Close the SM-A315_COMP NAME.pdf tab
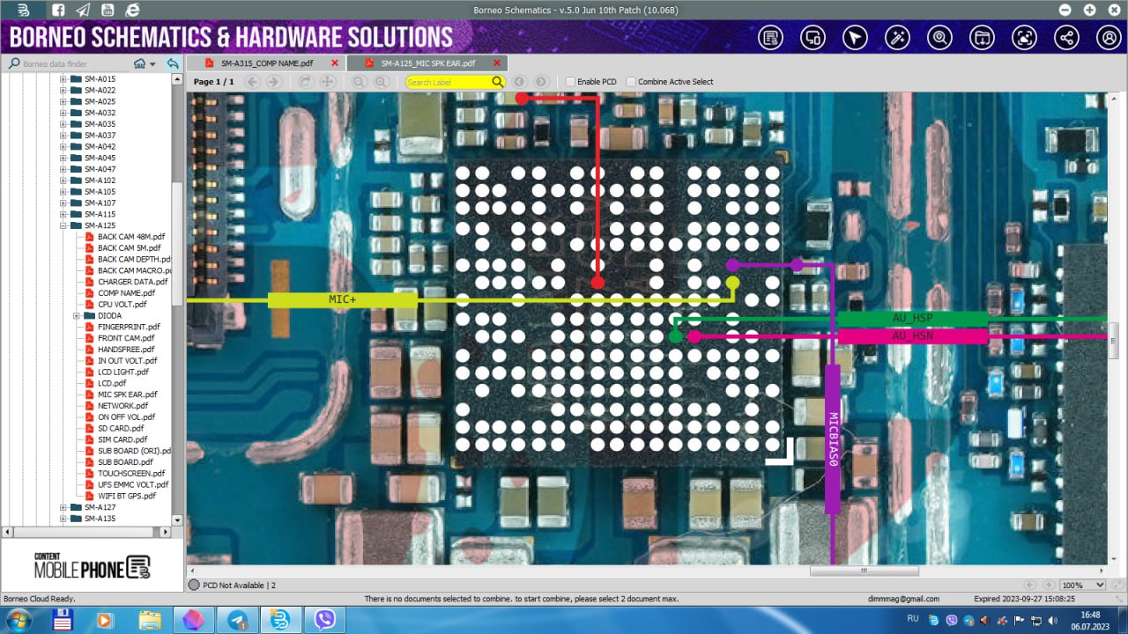Screen dimensions: 1128x634 tap(335, 63)
